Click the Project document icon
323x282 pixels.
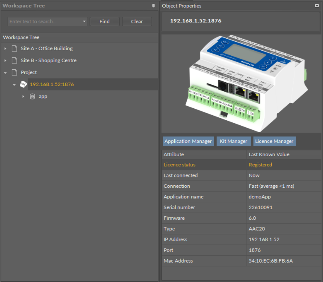coord(14,72)
